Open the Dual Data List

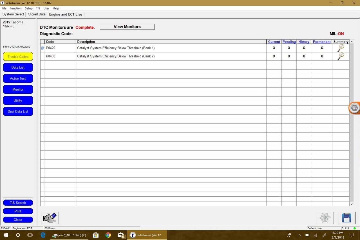18,111
